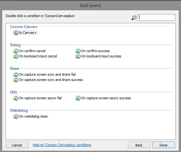181x152 pixels.
Task: Select 'On webdialog close' label
Action: click(x=33, y=116)
